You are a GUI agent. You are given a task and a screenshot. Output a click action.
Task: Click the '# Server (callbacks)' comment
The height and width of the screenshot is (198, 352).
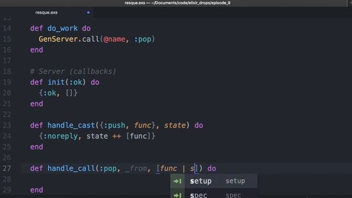pos(73,71)
